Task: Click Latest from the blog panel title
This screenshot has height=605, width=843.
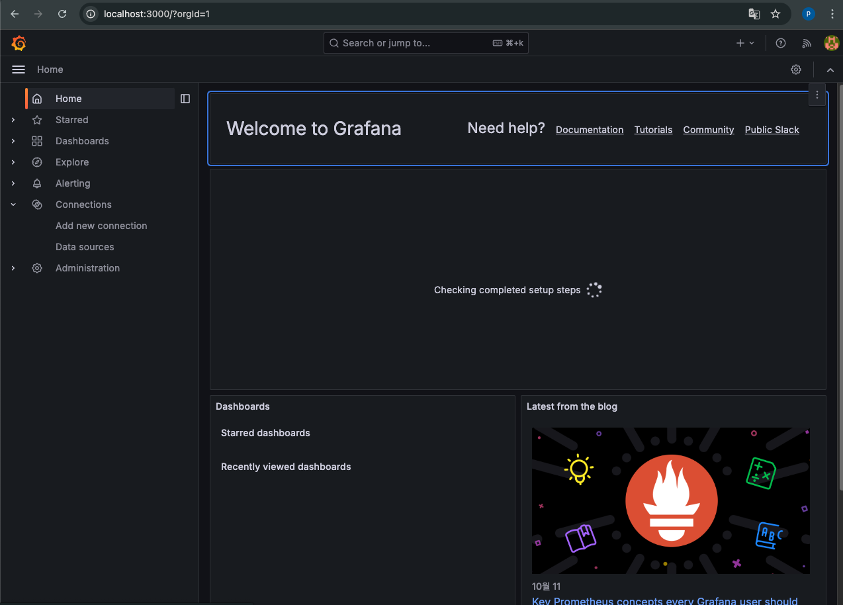Action: coord(572,406)
